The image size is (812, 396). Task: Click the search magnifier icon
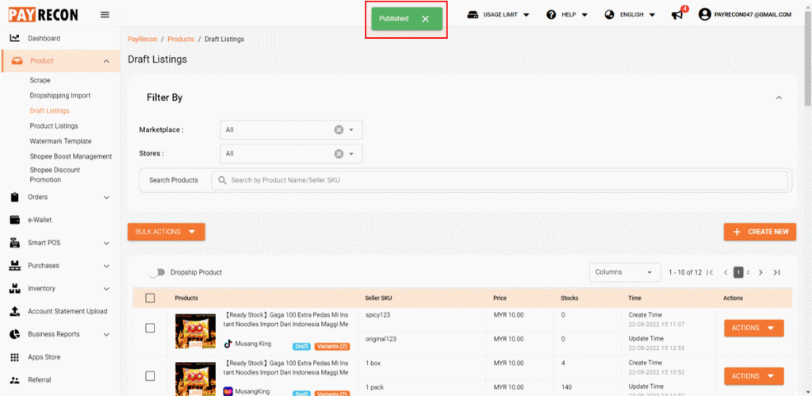click(x=223, y=180)
